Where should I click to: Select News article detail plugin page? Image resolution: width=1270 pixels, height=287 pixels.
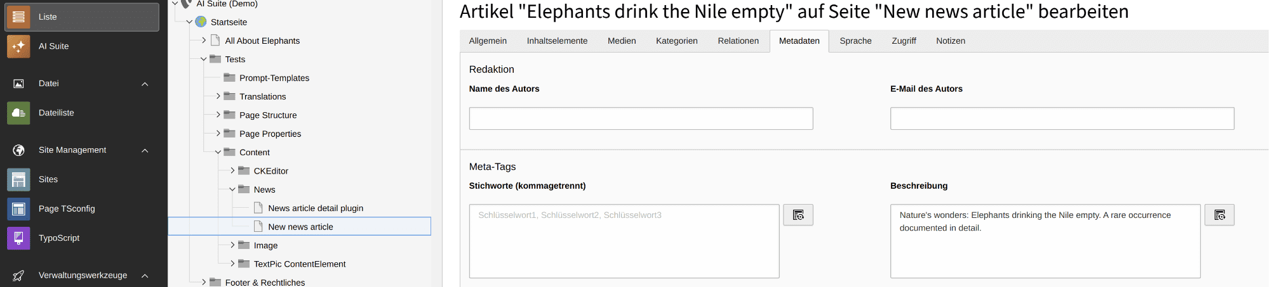pos(316,208)
